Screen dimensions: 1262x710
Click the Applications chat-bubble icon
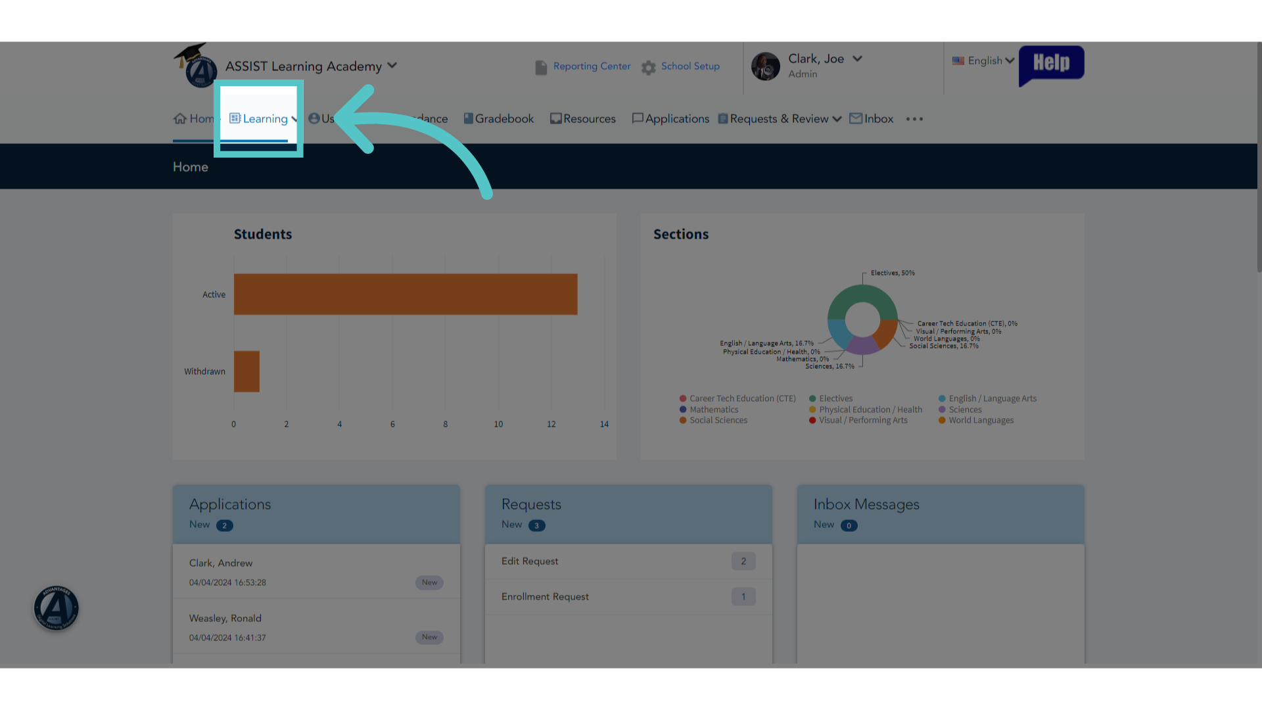pyautogui.click(x=638, y=118)
